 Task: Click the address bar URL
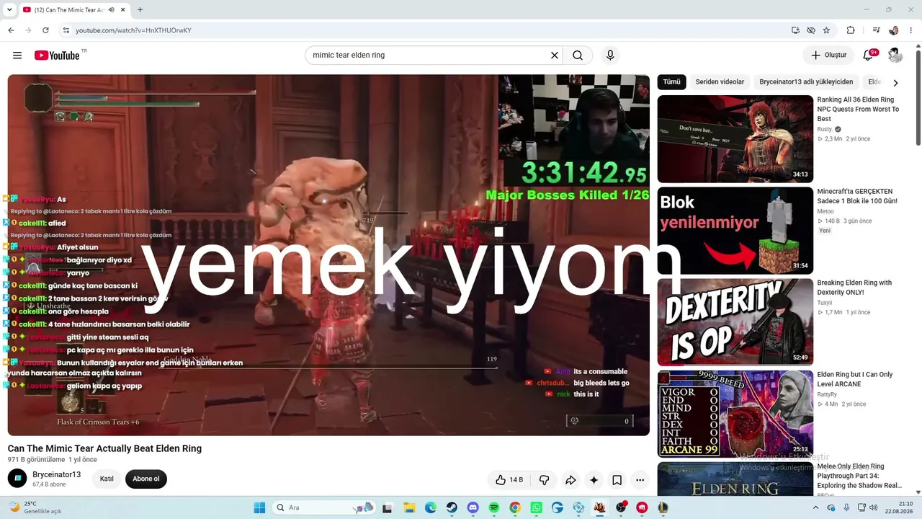coord(133,30)
